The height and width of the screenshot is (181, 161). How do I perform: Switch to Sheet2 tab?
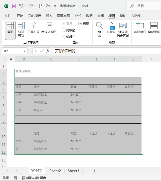(x=55, y=171)
